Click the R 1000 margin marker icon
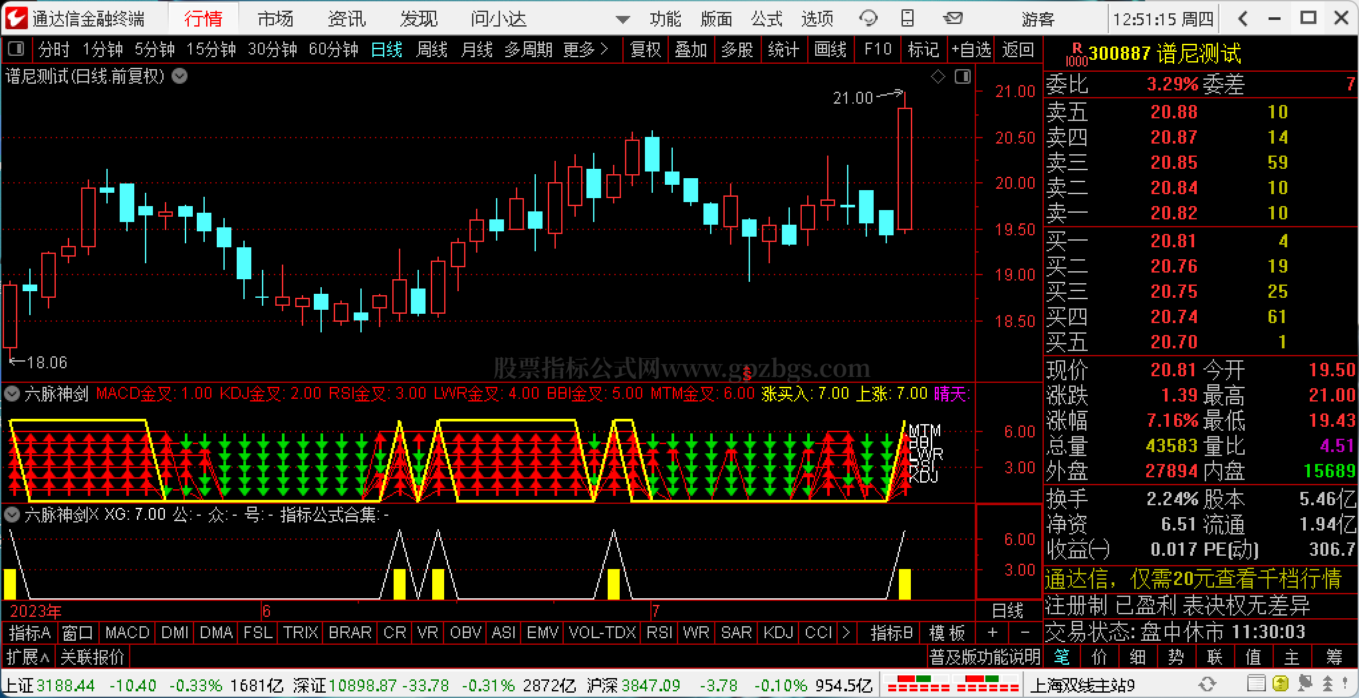 pyautogui.click(x=1076, y=55)
